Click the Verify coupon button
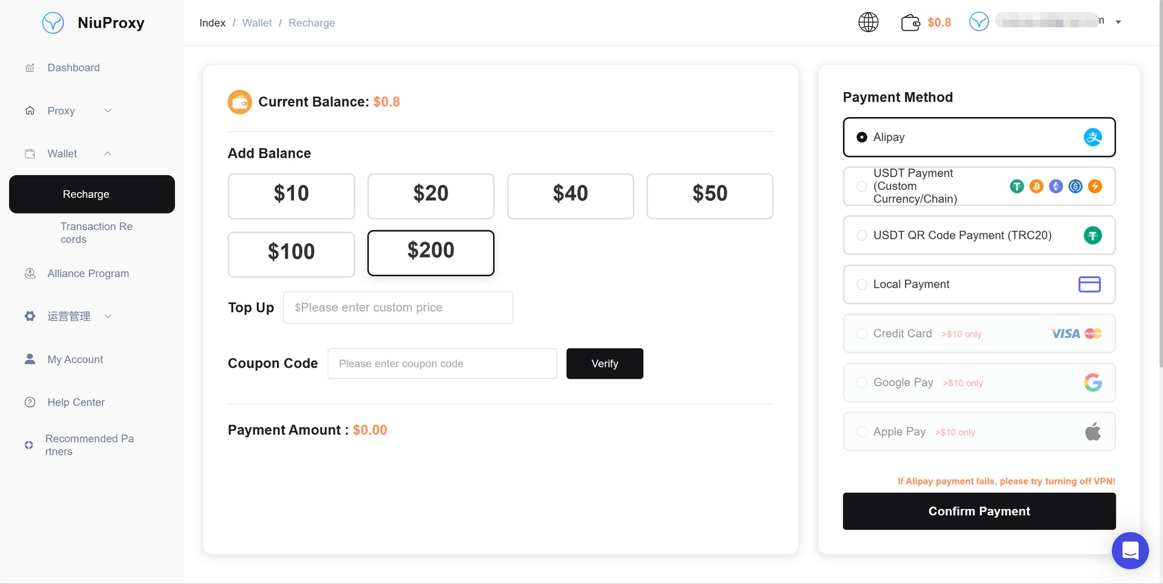1163x584 pixels. tap(605, 363)
